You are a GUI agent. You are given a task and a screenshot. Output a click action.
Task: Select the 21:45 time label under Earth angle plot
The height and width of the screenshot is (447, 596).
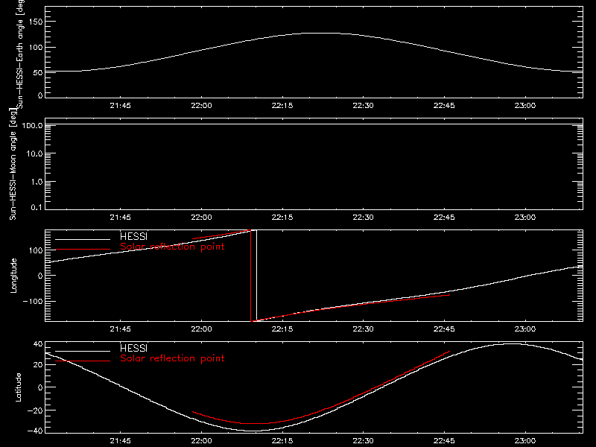tap(120, 106)
